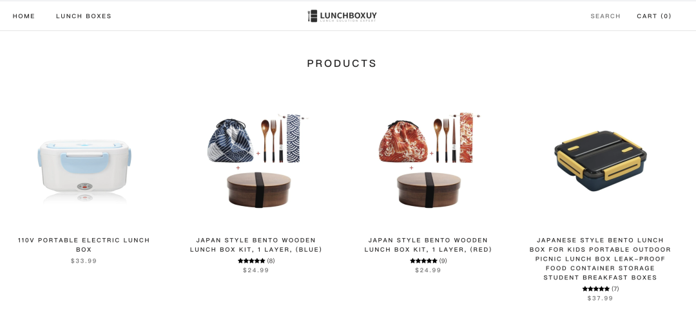Select the blue bento kit product image

pyautogui.click(x=256, y=160)
